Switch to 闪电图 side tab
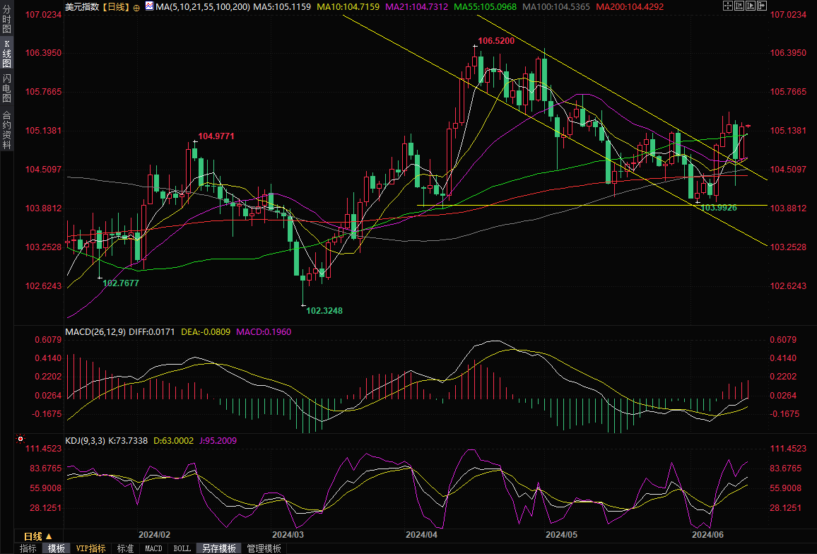Viewport: 817px width, 554px height. [6, 87]
